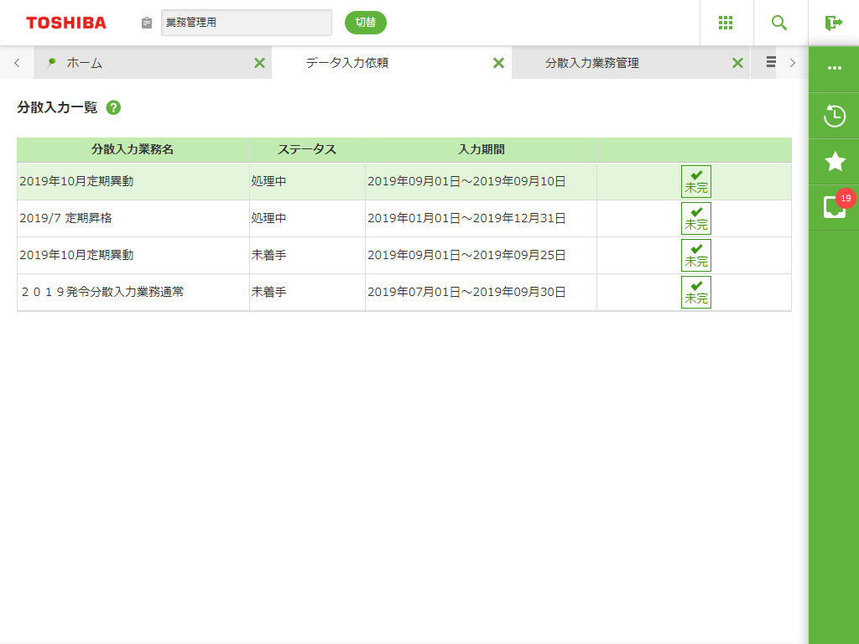Click the 分散入力一覧 heading

pos(57,107)
